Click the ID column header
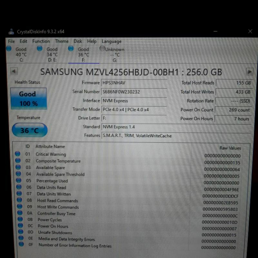 pos(27,146)
